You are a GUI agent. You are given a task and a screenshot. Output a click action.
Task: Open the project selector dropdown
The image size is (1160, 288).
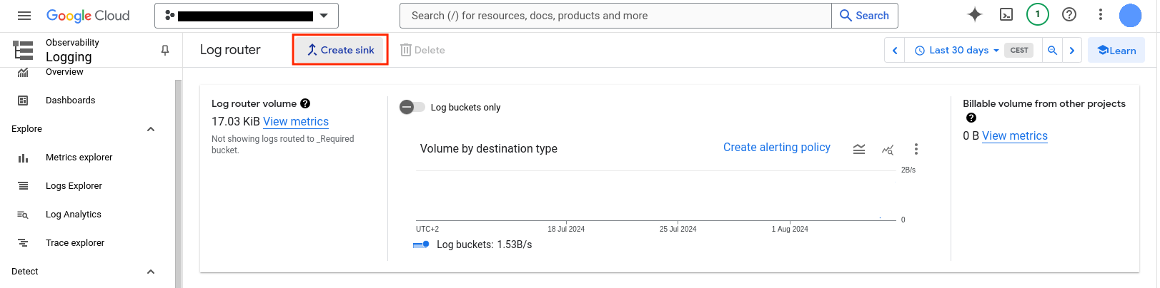[x=247, y=16]
